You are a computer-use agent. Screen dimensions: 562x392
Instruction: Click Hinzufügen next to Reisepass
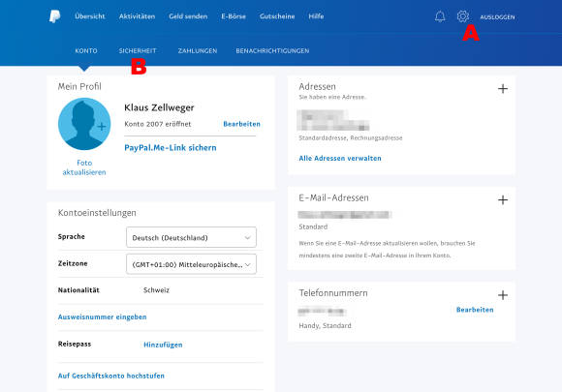163,345
